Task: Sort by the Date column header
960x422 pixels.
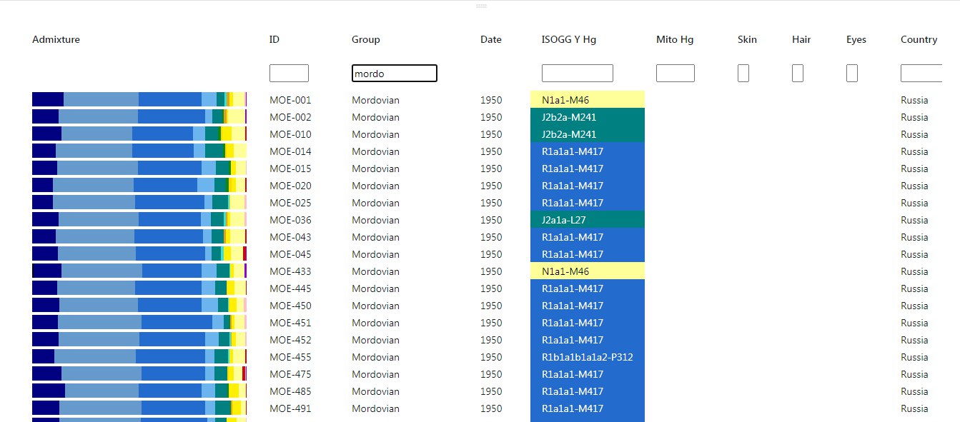Action: [491, 40]
